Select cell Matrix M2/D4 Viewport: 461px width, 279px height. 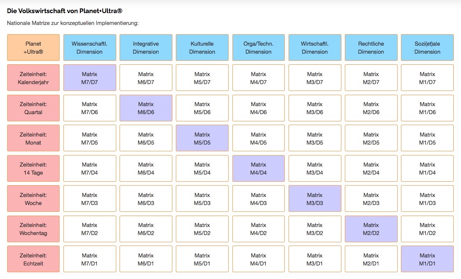371,169
